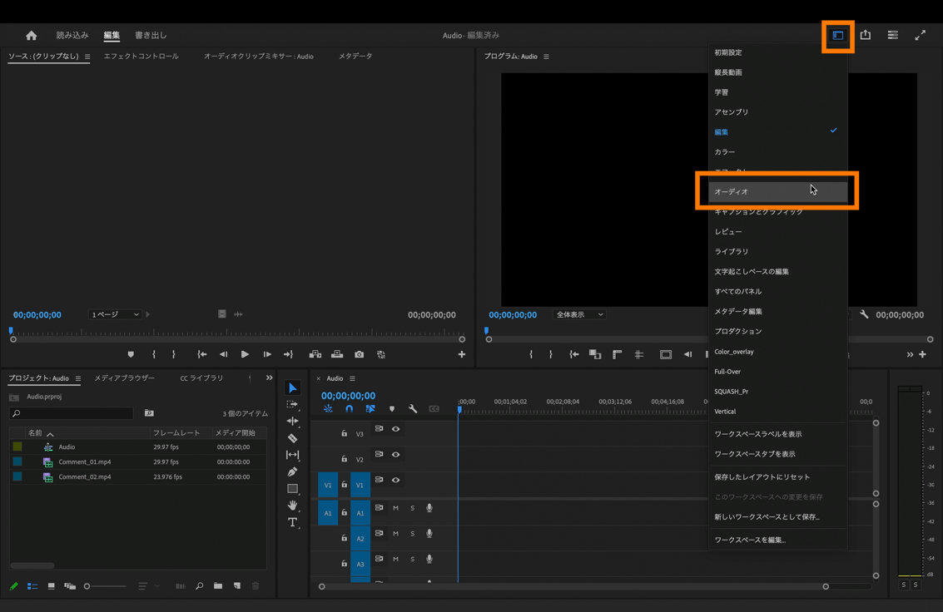Go to the Home screen icon
943x612 pixels.
pos(32,36)
